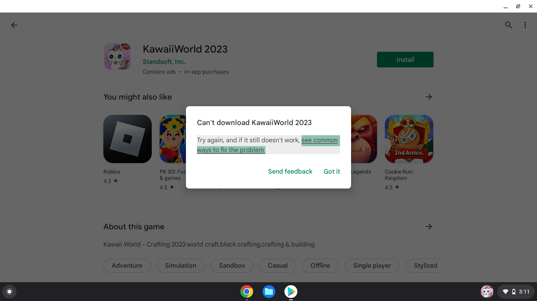This screenshot has width=537, height=301.
Task: Click the Roblox title text
Action: [112, 172]
